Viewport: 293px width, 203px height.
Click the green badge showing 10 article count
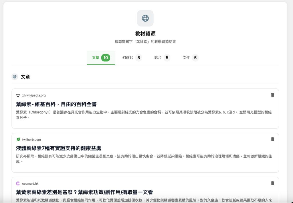click(106, 58)
